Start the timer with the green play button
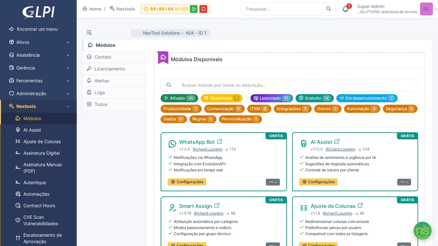Image resolution: width=438 pixels, height=246 pixels. 194,9
